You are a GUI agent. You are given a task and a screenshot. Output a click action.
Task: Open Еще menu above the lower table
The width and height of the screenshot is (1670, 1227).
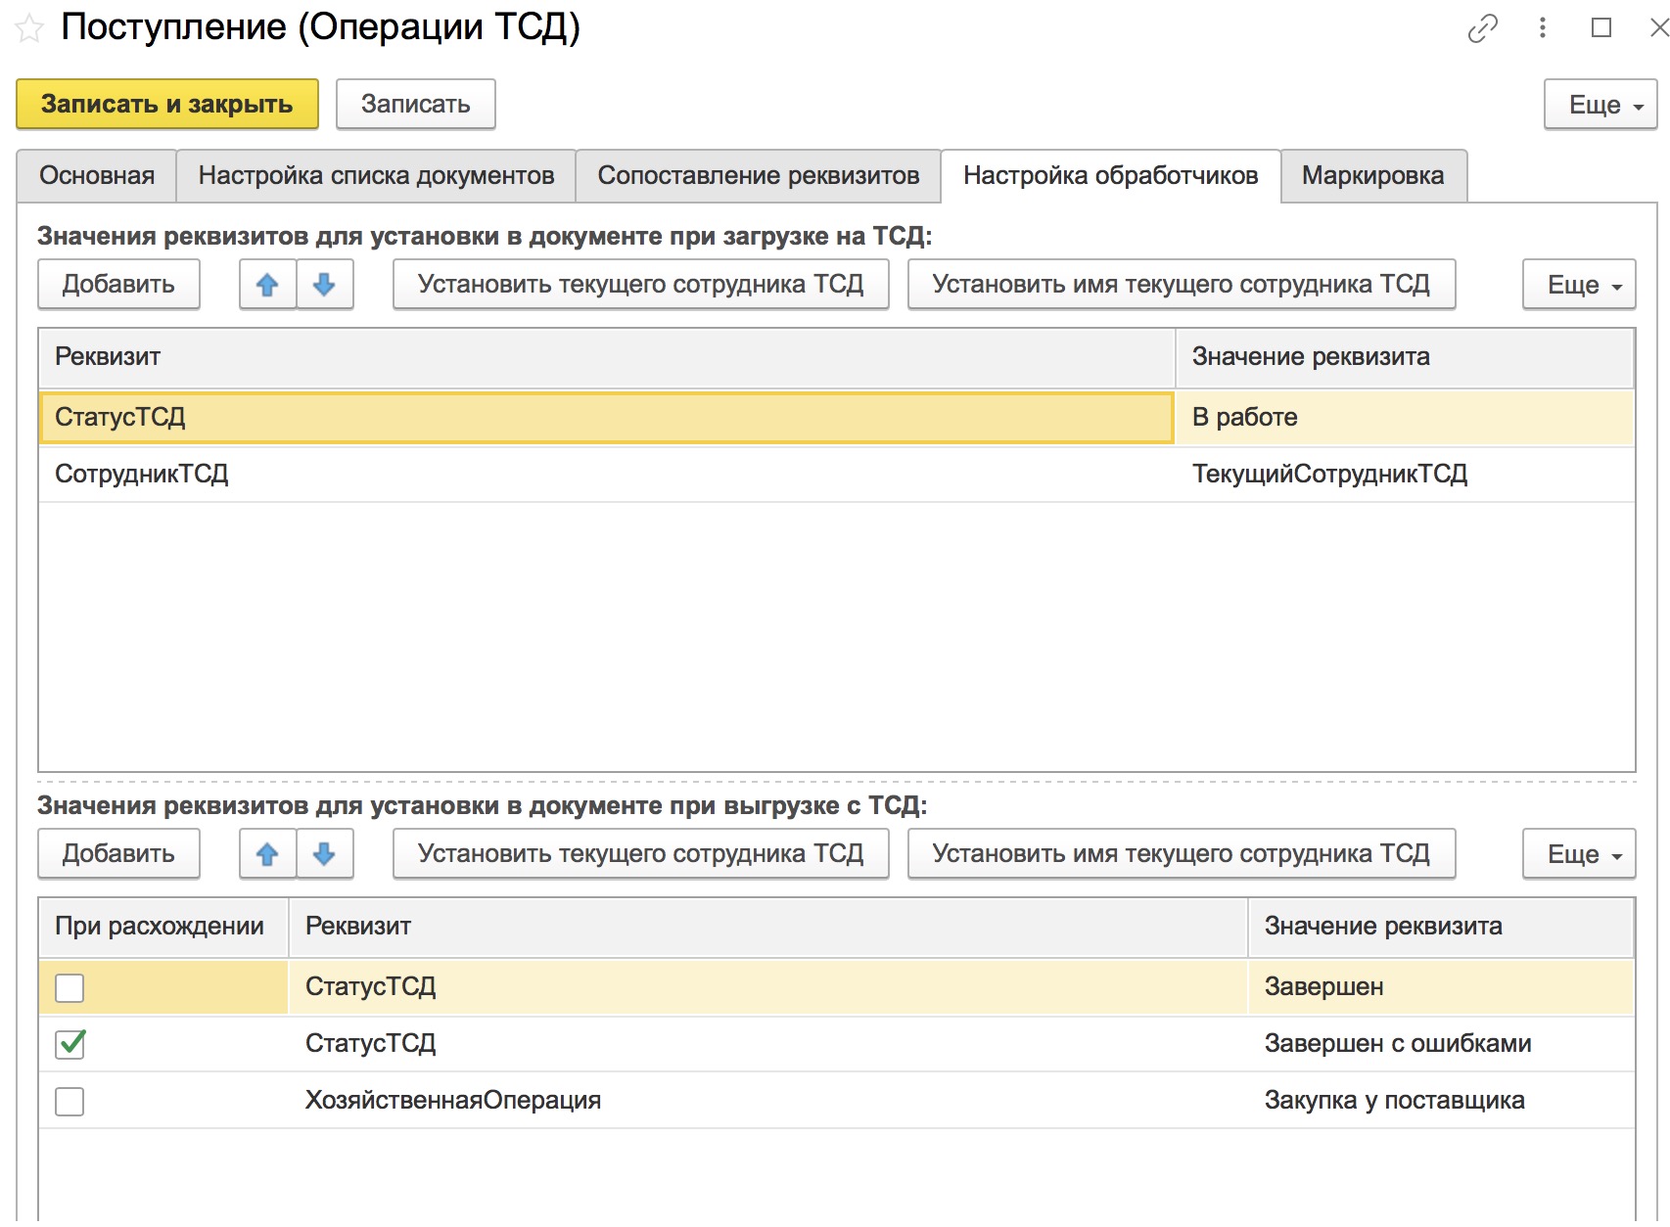click(1579, 854)
